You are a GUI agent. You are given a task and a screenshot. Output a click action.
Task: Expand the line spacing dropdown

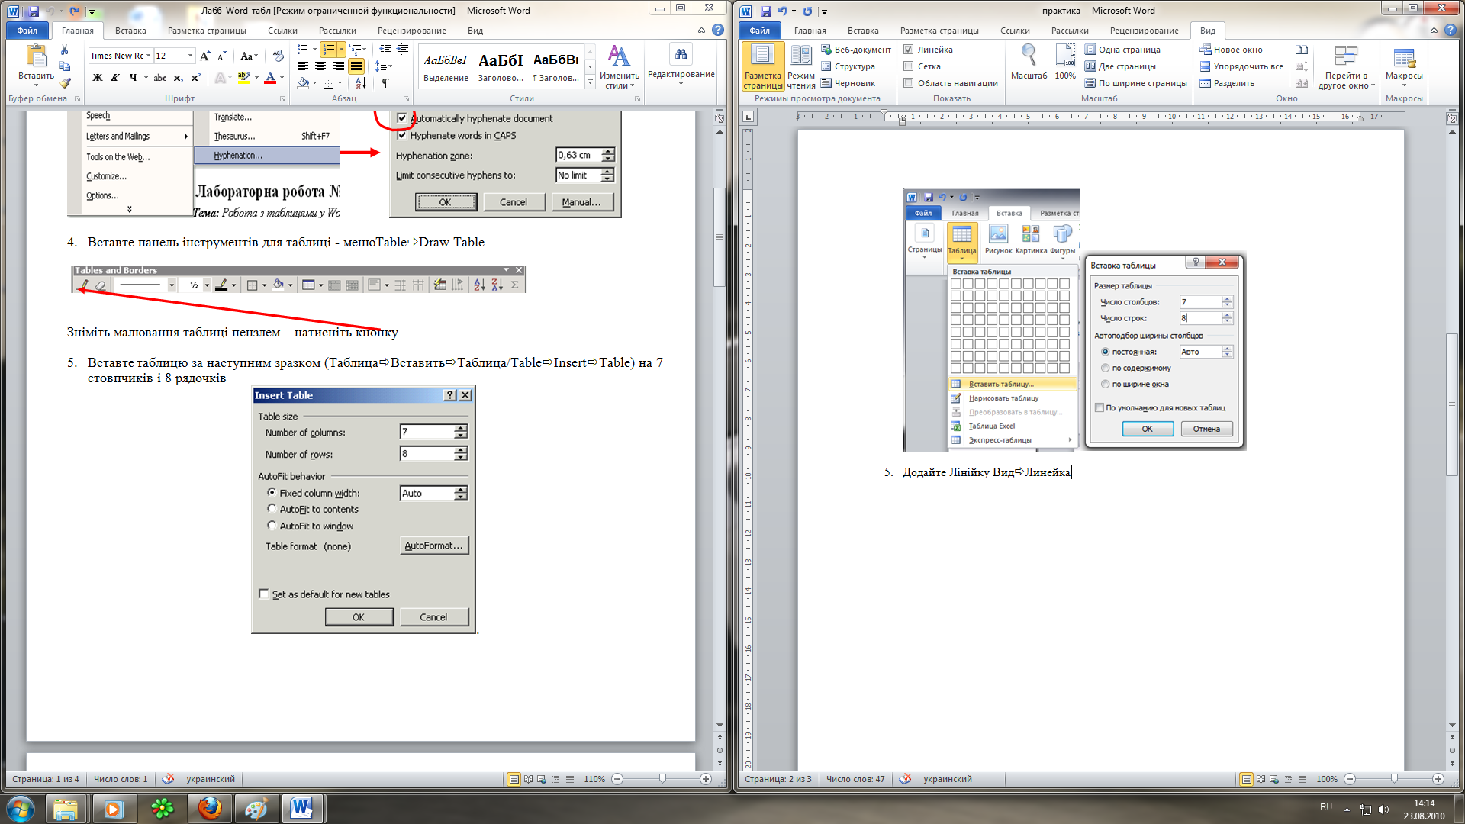point(384,66)
